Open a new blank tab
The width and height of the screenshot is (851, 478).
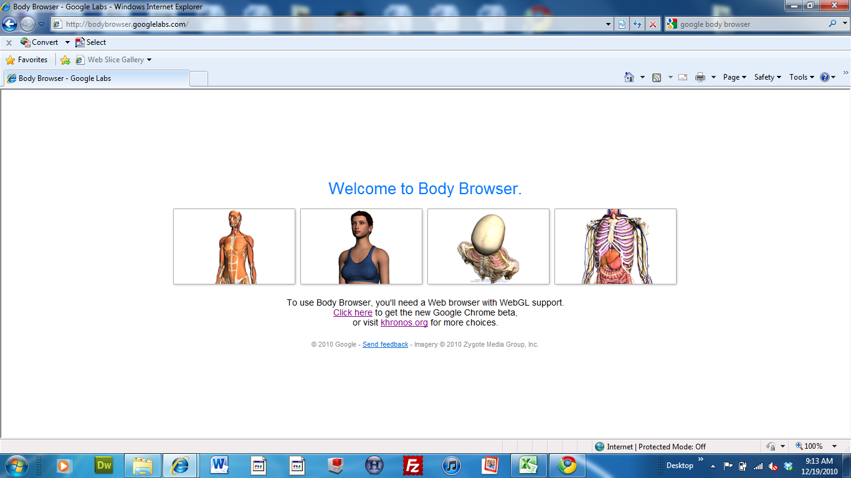[199, 78]
